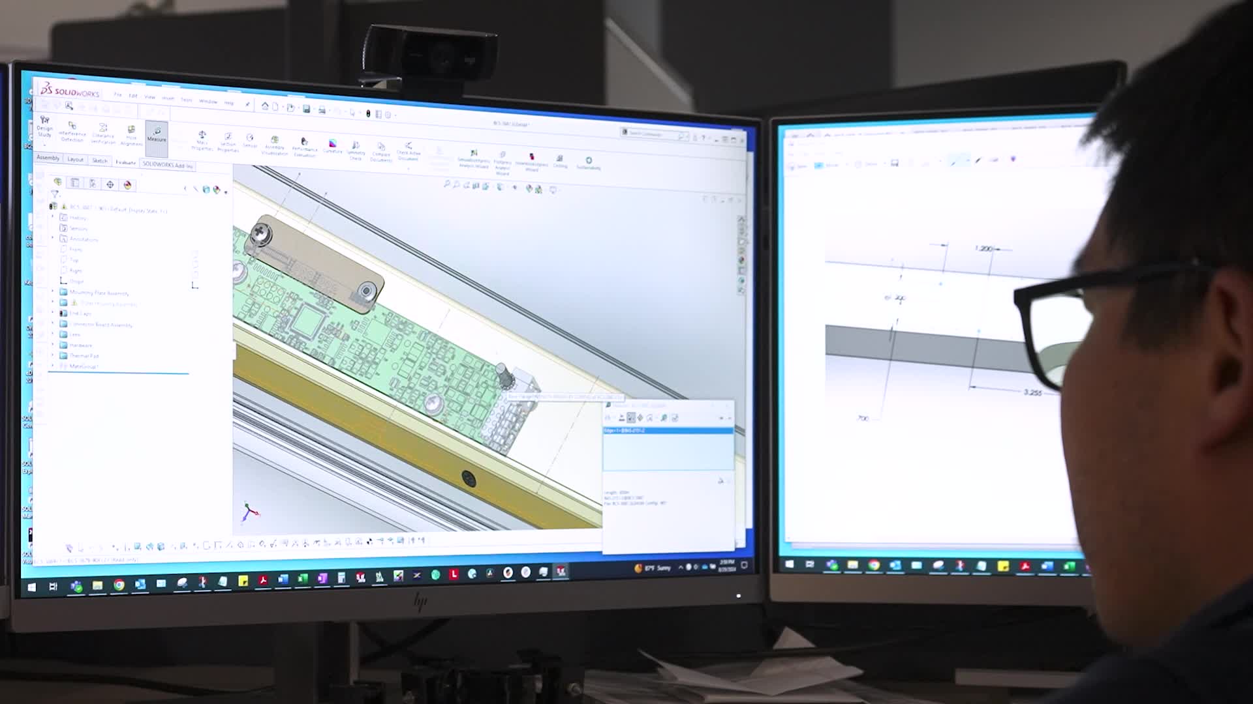Open Design Study tool

[44, 126]
